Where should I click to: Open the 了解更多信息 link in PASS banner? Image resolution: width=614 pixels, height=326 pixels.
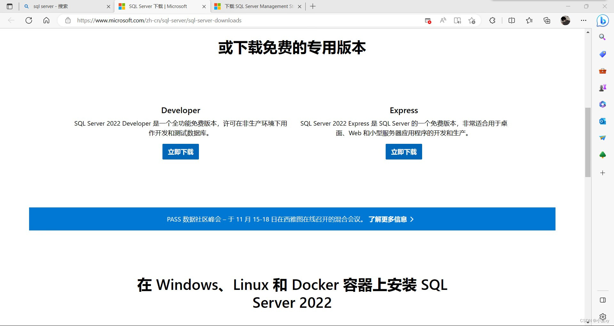click(391, 219)
